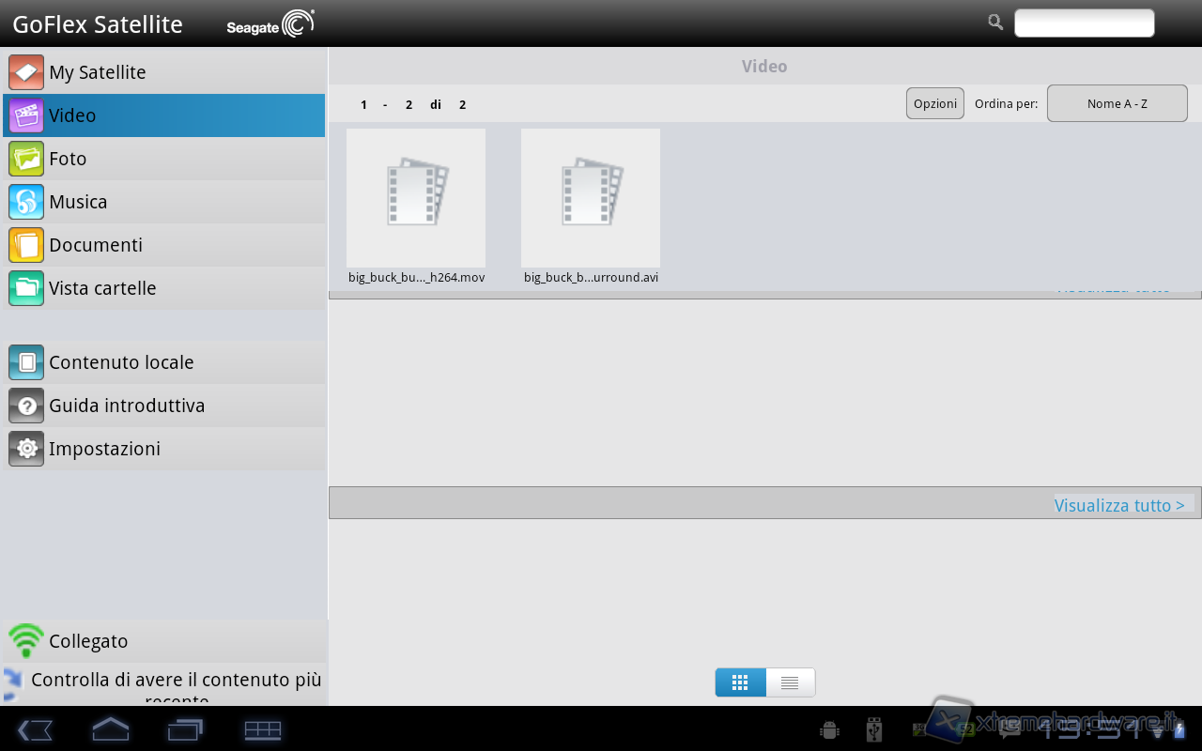Click the Guida introduttiva question mark icon
Image resolution: width=1202 pixels, height=751 pixels.
coord(26,406)
